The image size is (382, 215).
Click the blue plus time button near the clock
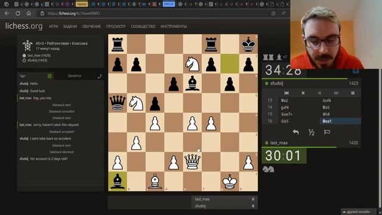(356, 71)
